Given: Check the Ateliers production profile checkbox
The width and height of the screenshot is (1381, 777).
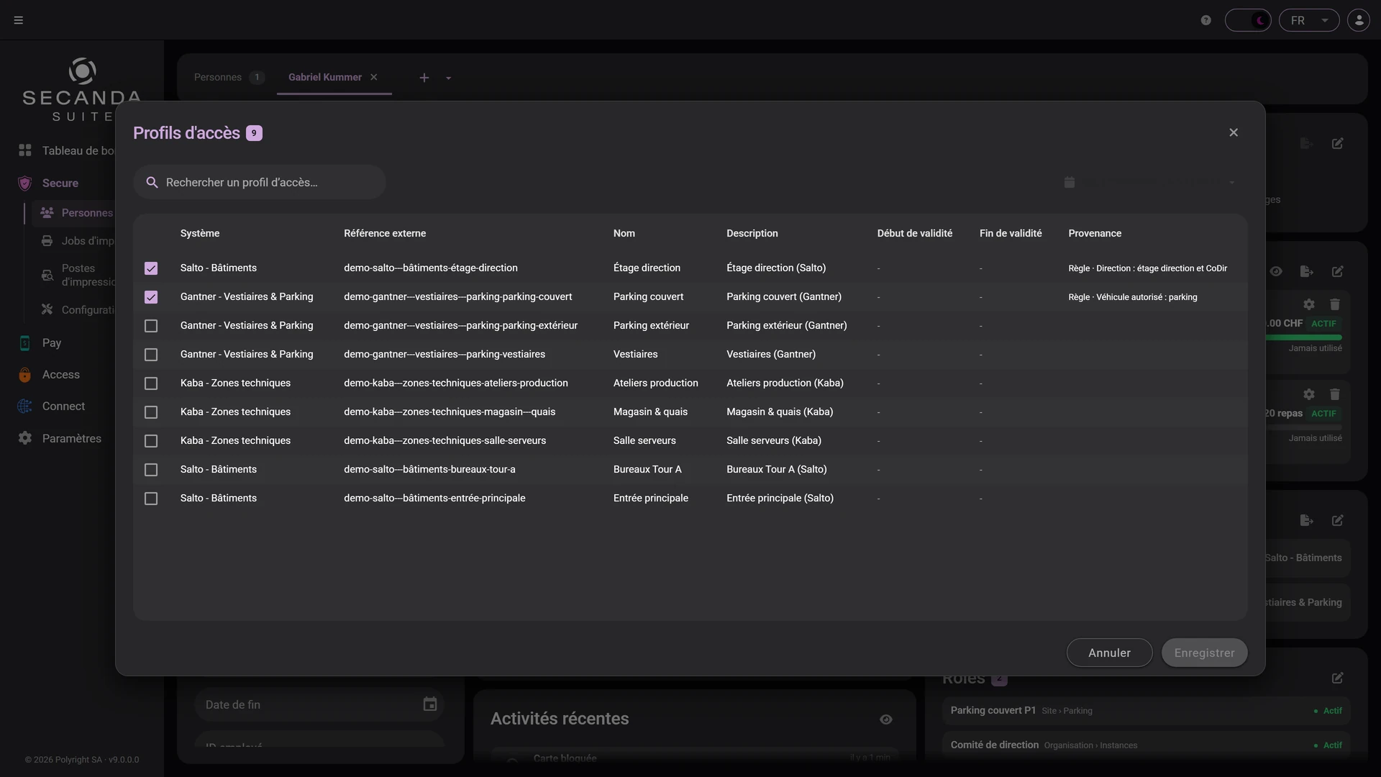Looking at the screenshot, I should point(151,383).
